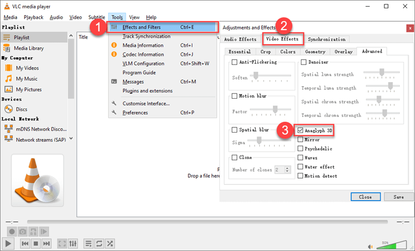Click the volume slider
This screenshot has width=415, height=251.
click(392, 245)
